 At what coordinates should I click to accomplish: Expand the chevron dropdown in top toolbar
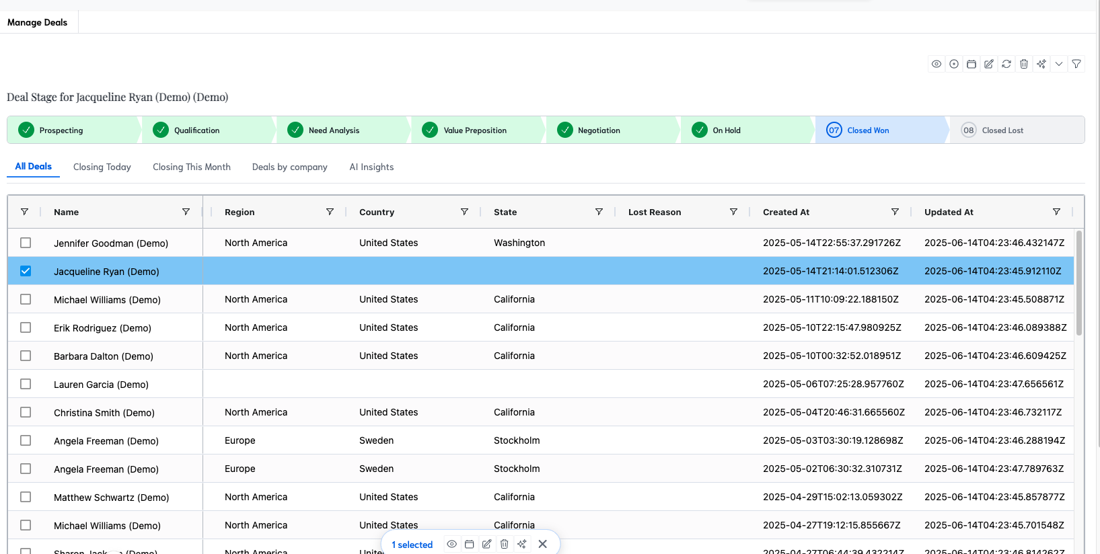coord(1059,64)
